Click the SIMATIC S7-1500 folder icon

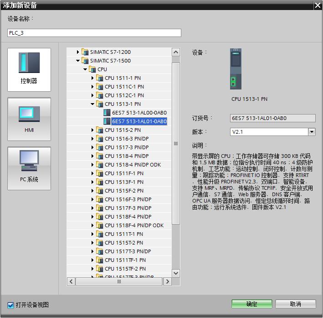click(85, 61)
